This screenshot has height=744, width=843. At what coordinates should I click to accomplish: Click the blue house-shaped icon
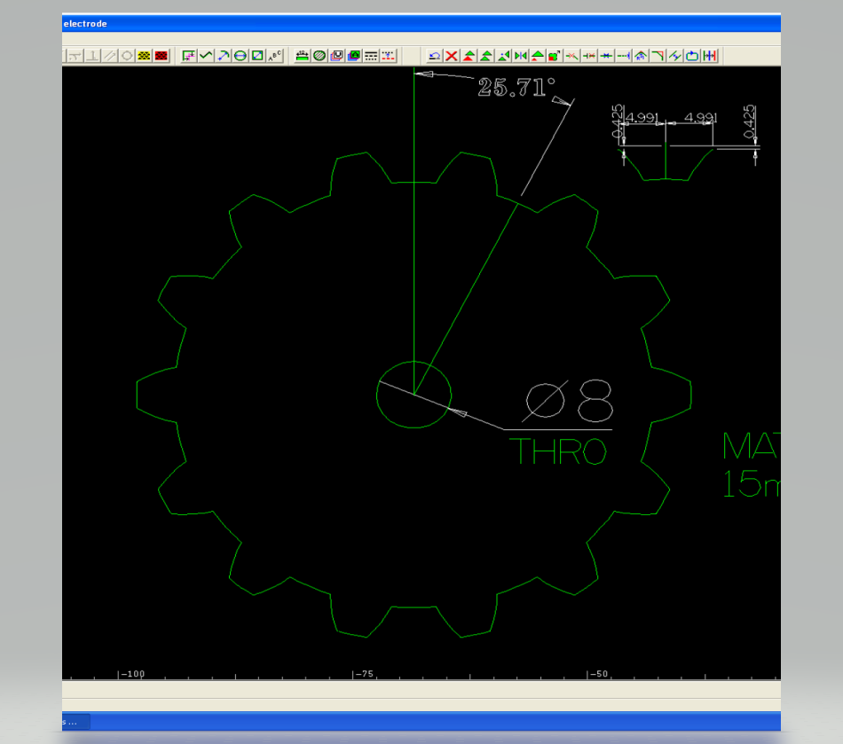point(641,56)
